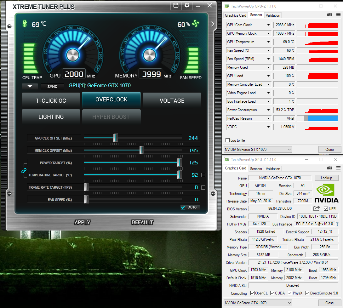Select the 1-CLICK OC tab
The width and height of the screenshot is (343, 308).
51,101
